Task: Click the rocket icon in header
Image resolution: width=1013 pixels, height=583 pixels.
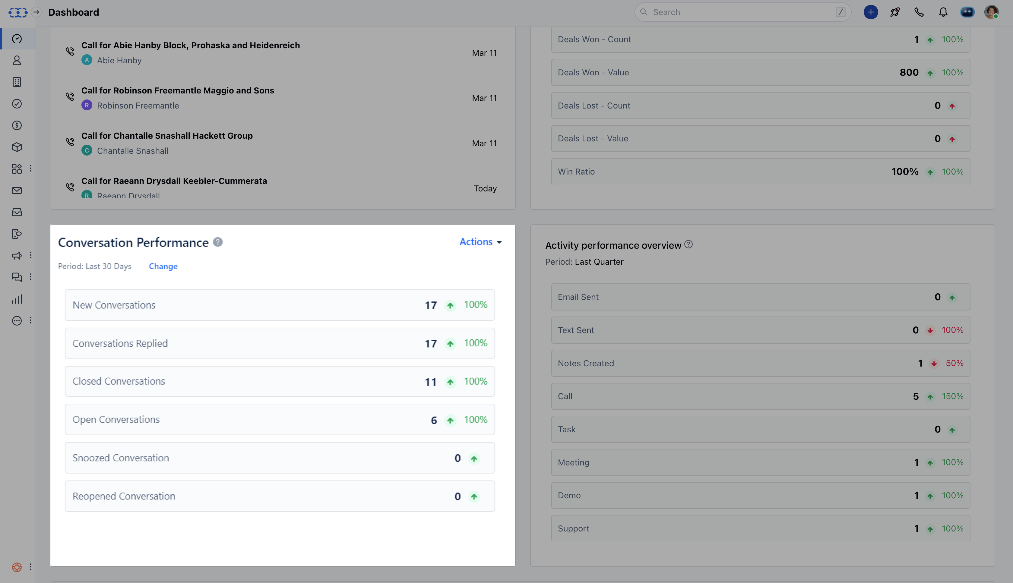Action: point(895,12)
